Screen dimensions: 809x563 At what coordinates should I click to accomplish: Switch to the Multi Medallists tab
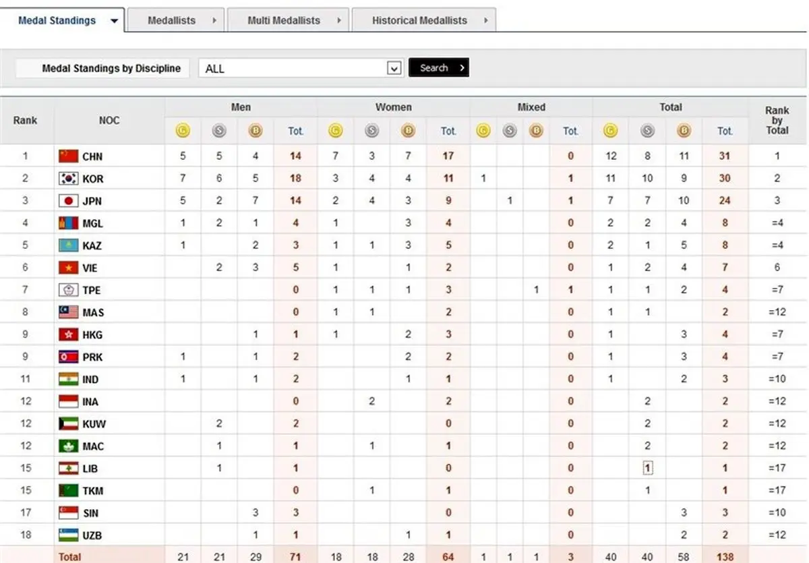(284, 21)
